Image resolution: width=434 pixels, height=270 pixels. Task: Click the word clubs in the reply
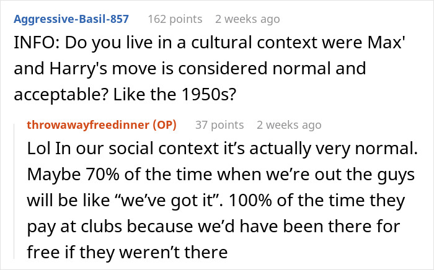tap(102, 227)
